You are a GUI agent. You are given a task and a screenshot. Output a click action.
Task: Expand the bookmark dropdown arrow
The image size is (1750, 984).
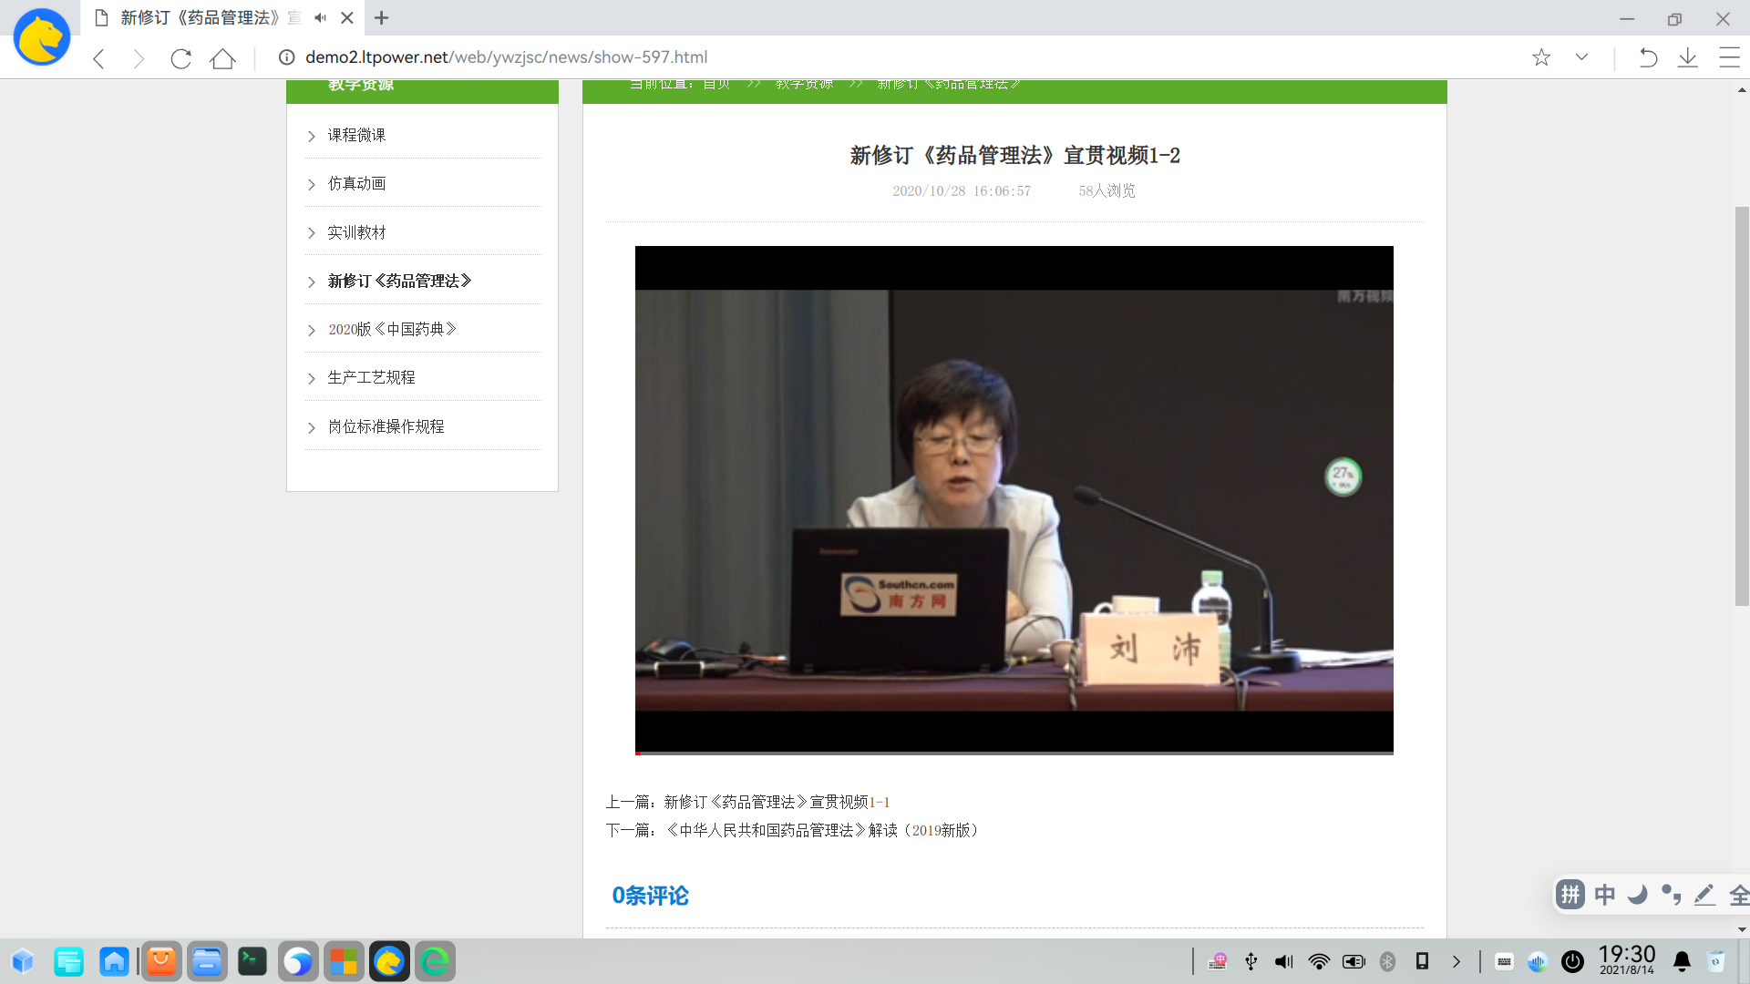1581,57
